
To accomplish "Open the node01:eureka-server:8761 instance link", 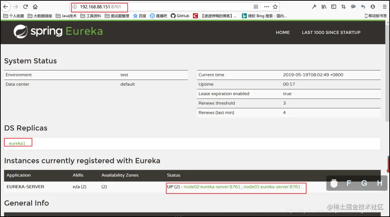I will 272,187.
